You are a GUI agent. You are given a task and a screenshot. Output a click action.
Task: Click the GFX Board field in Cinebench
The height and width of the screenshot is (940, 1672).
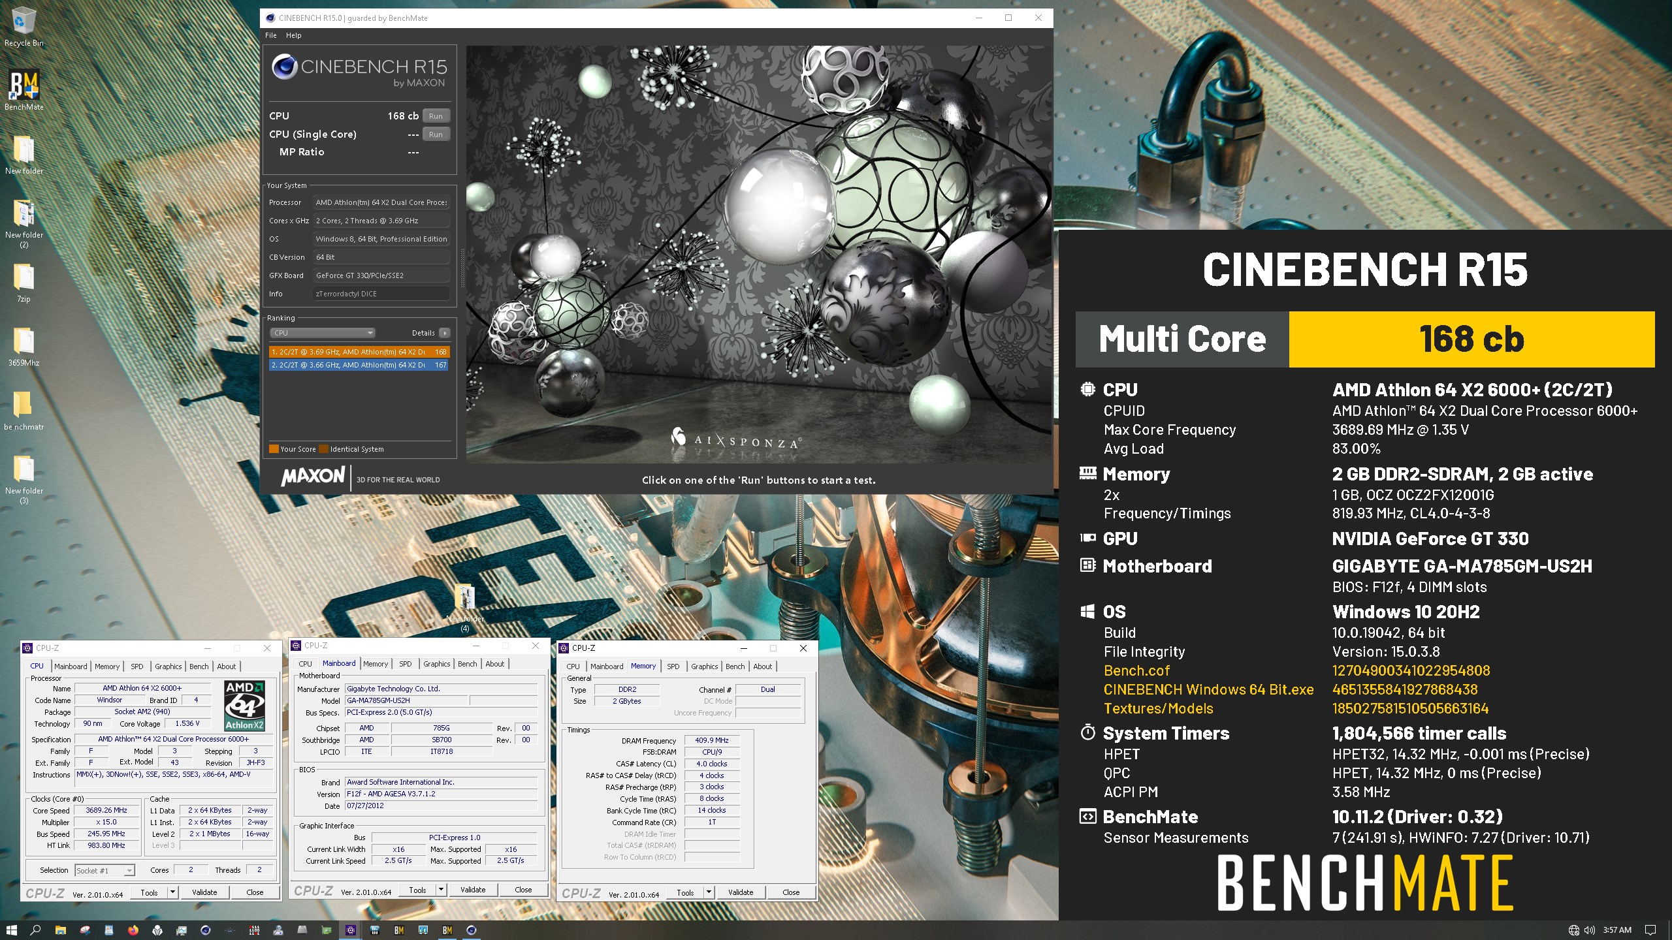coord(381,275)
